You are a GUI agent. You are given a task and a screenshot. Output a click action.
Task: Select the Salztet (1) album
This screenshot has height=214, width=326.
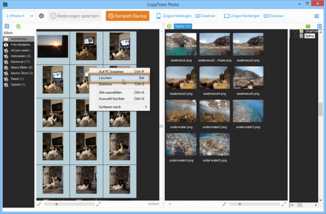click(x=18, y=85)
